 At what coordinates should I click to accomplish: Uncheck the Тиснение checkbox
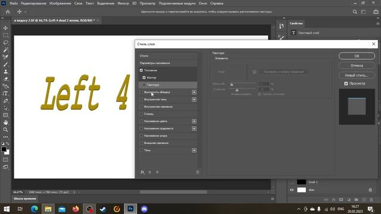point(141,70)
